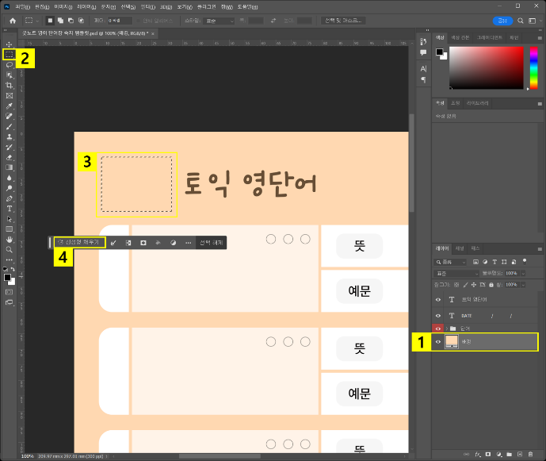
Task: Switch to the 채널 (Channels) tab
Action: point(460,248)
